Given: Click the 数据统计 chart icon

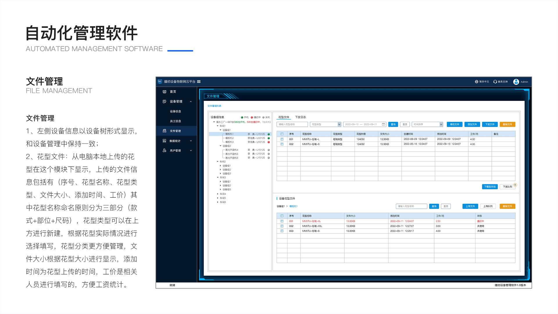Looking at the screenshot, I should tap(164, 141).
